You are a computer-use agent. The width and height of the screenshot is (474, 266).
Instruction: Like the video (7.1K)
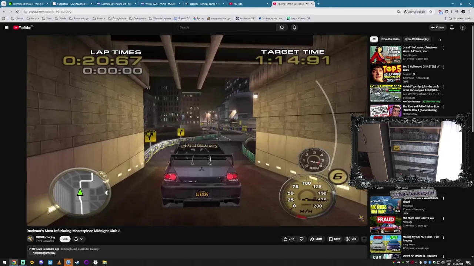pyautogui.click(x=289, y=239)
